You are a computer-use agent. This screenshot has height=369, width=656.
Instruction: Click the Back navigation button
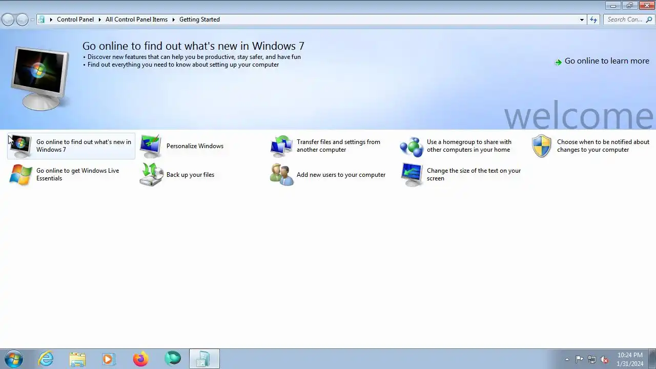[x=8, y=19]
